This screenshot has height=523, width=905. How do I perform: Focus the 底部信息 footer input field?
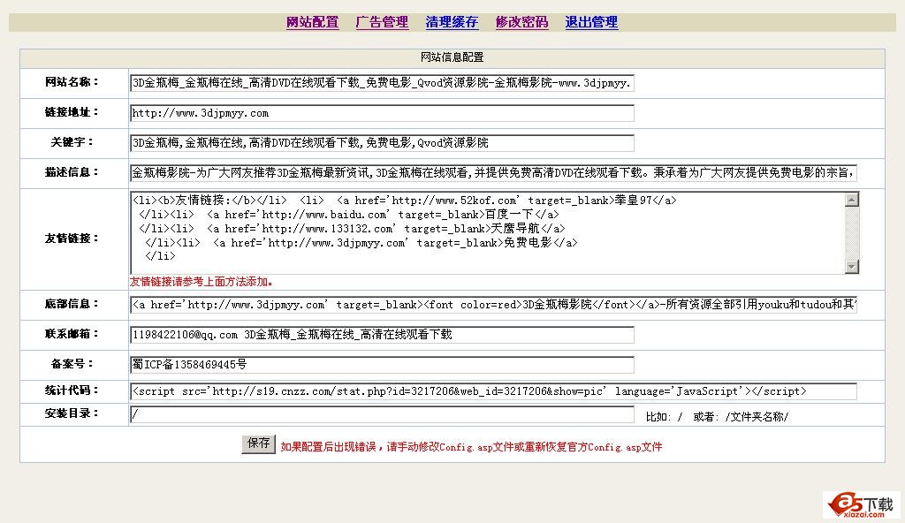point(493,304)
